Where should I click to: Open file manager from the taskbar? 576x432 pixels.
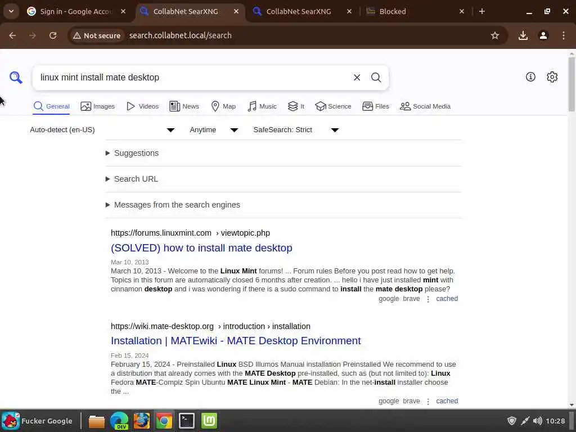pyautogui.click(x=97, y=421)
